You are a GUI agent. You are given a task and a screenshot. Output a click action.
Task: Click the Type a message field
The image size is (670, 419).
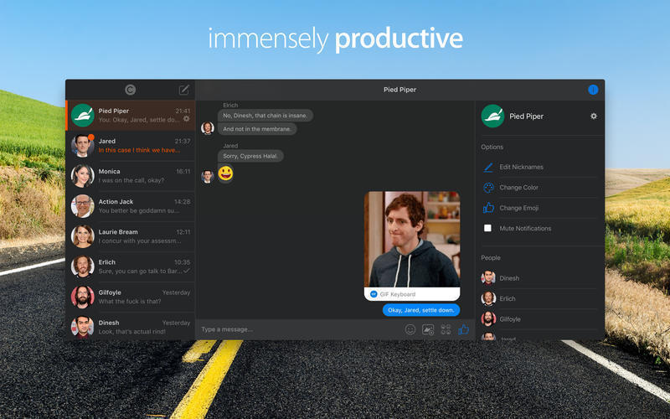pyautogui.click(x=299, y=329)
